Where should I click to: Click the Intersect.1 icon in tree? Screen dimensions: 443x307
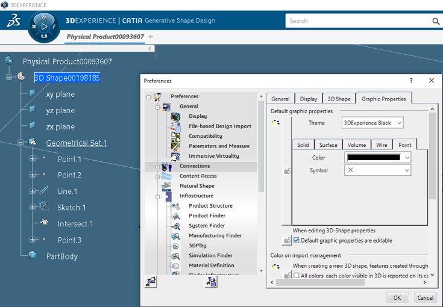point(44,223)
